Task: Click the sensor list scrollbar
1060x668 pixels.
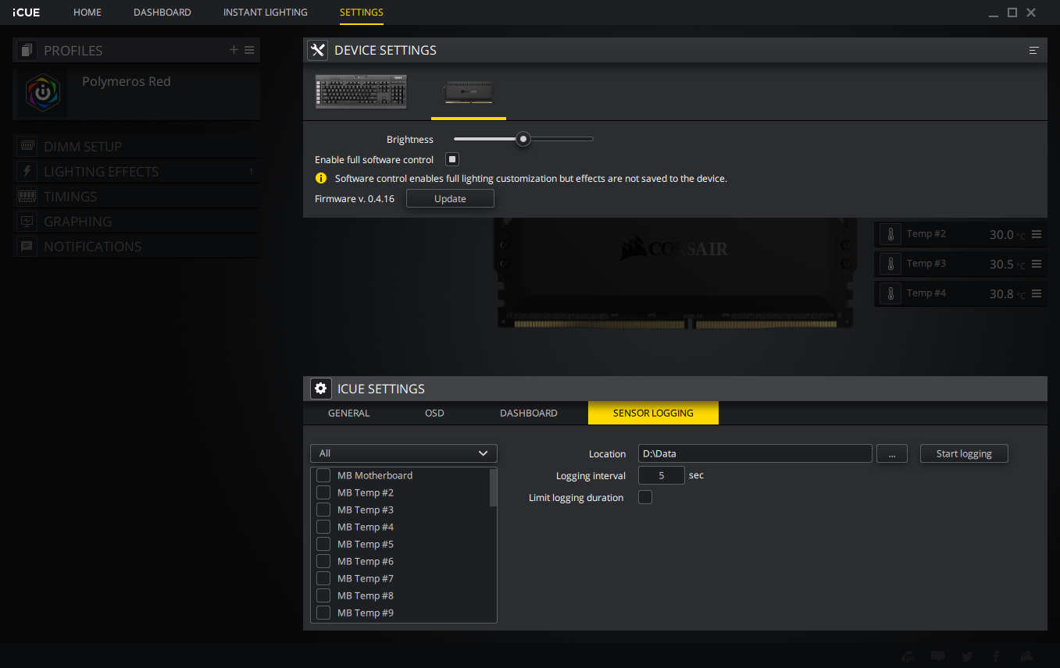Action: point(493,488)
